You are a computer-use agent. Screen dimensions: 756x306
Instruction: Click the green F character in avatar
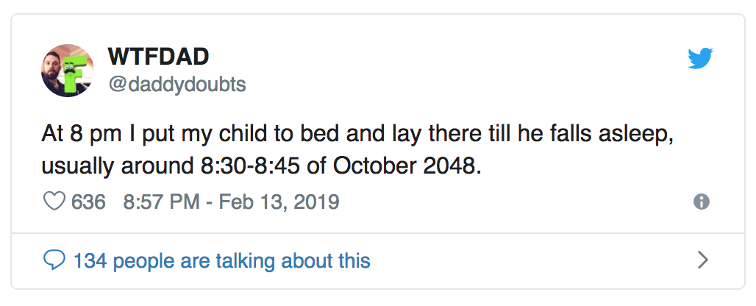[74, 72]
